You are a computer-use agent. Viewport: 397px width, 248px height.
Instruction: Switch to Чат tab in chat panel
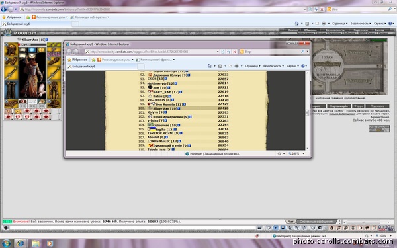[x=290, y=222]
